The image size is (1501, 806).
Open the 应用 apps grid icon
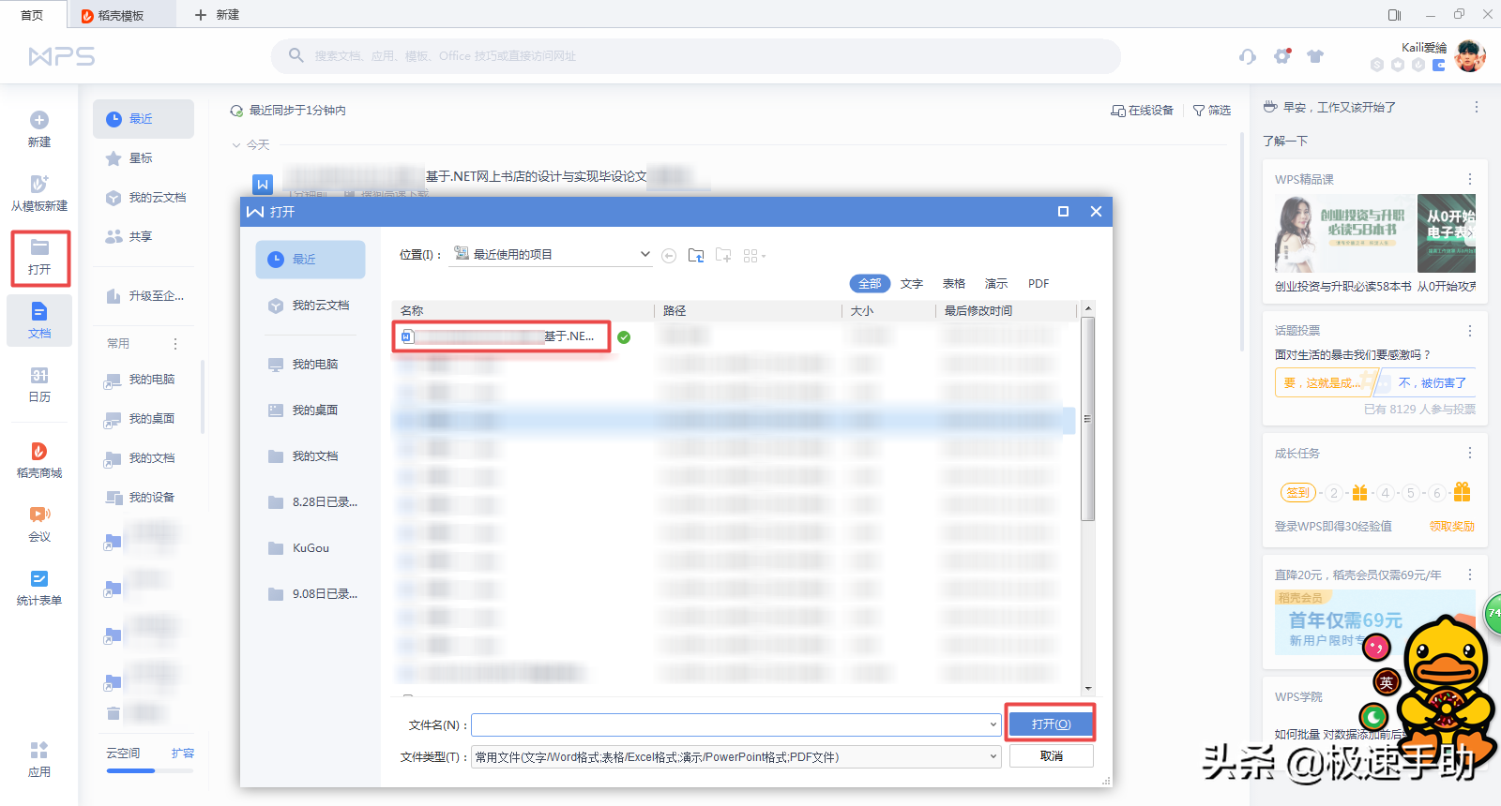pyautogui.click(x=39, y=750)
